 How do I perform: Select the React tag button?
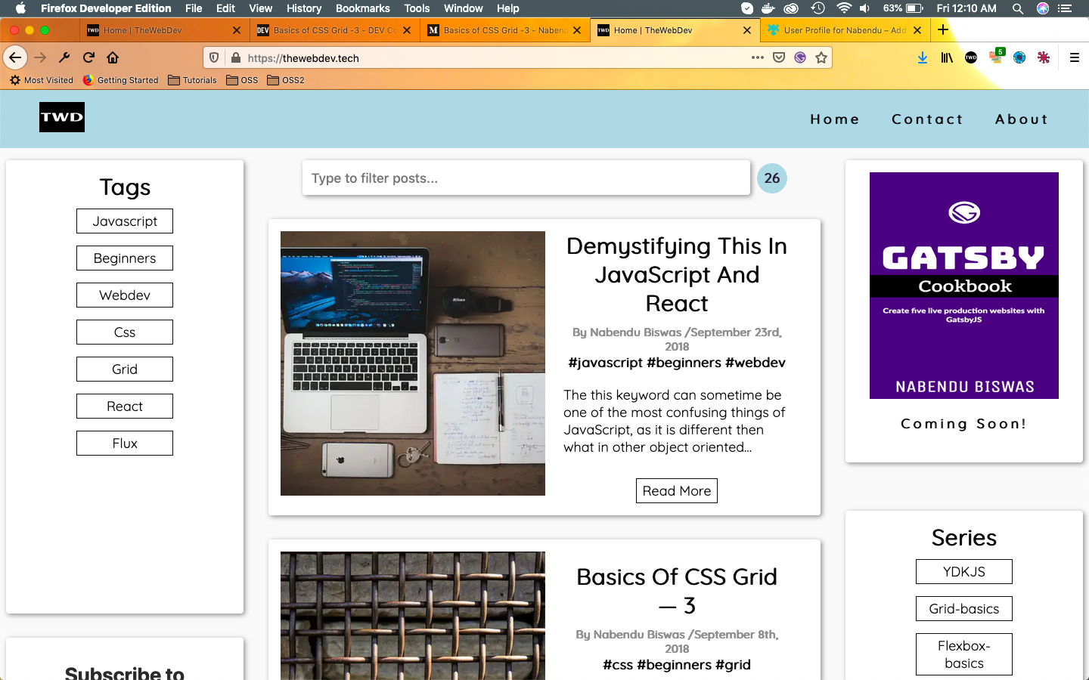pos(125,406)
